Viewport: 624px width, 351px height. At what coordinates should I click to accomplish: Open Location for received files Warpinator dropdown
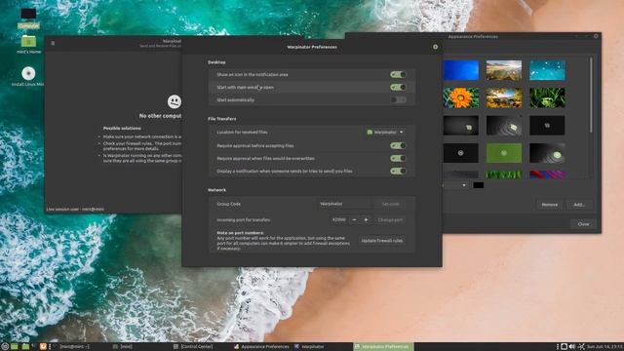pos(385,133)
